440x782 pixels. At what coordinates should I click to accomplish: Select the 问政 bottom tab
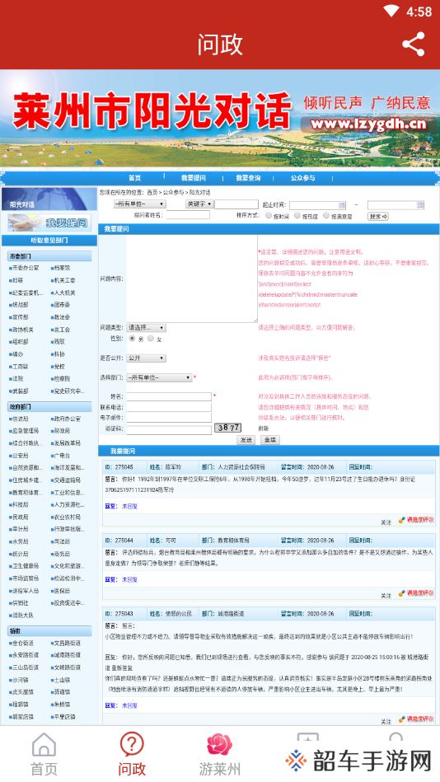[132, 754]
